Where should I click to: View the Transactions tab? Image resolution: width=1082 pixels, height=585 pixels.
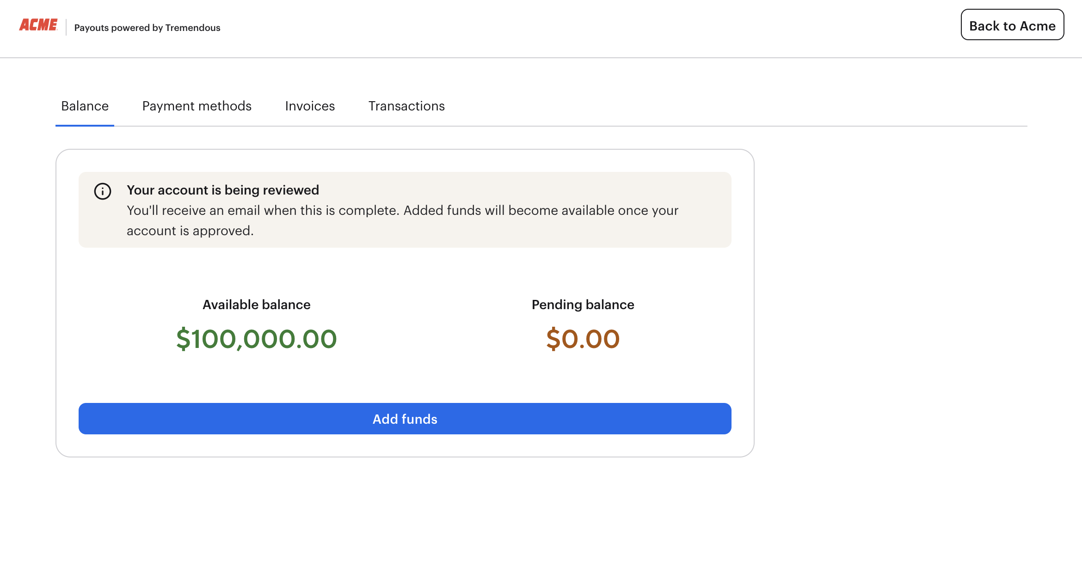click(406, 106)
